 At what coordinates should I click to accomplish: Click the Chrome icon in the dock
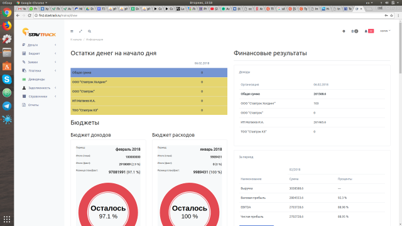tap(7, 13)
